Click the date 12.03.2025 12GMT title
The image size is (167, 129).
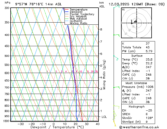(137, 4)
